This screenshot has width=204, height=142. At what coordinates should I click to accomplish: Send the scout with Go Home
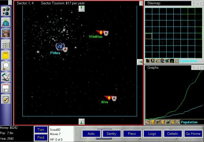coord(193,134)
